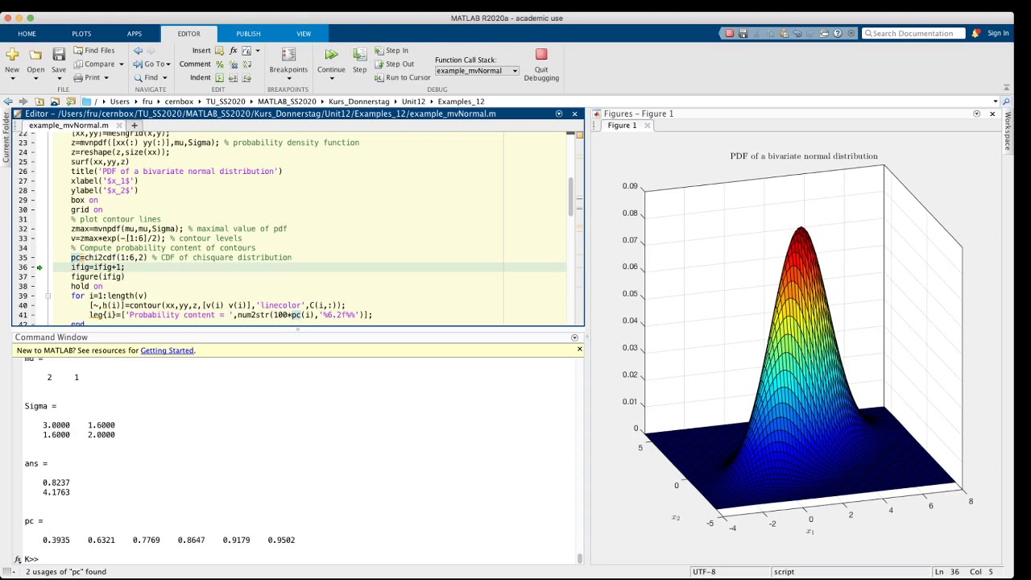The image size is (1031, 580).
Task: Click the notification bell icon
Action: [975, 33]
